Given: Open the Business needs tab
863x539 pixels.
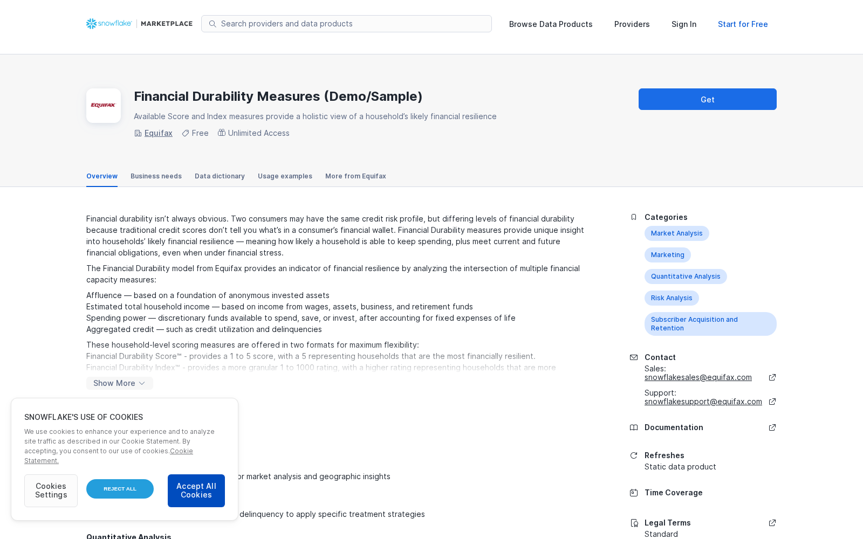Looking at the screenshot, I should [156, 176].
